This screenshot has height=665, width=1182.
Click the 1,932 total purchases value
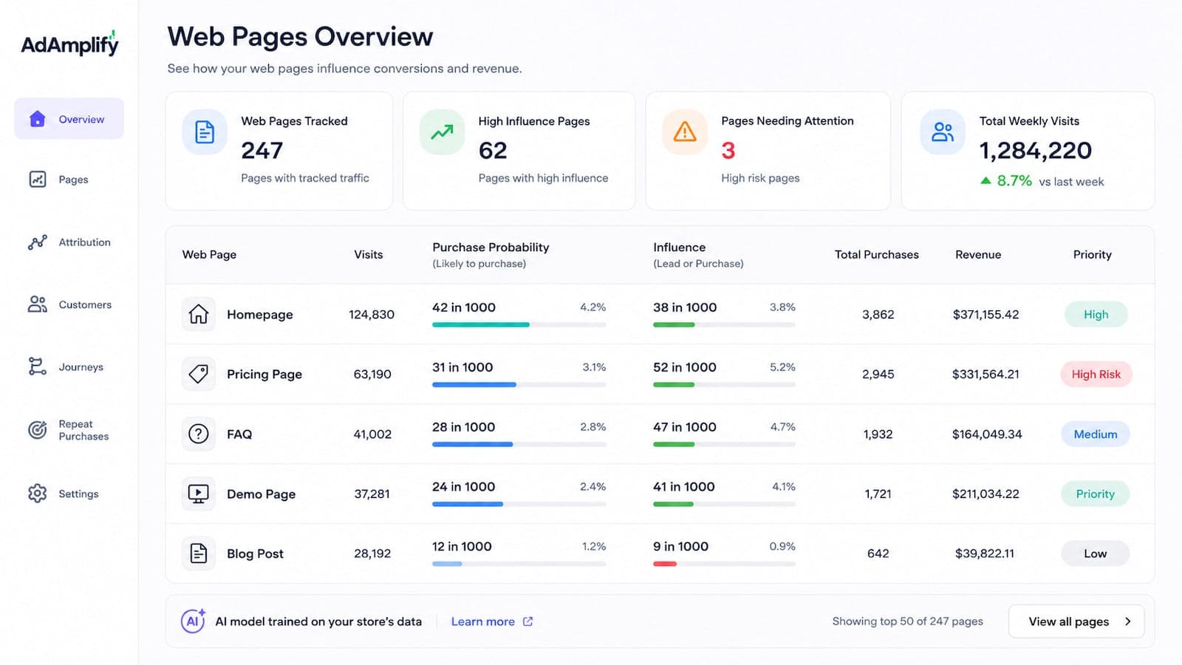pyautogui.click(x=878, y=434)
